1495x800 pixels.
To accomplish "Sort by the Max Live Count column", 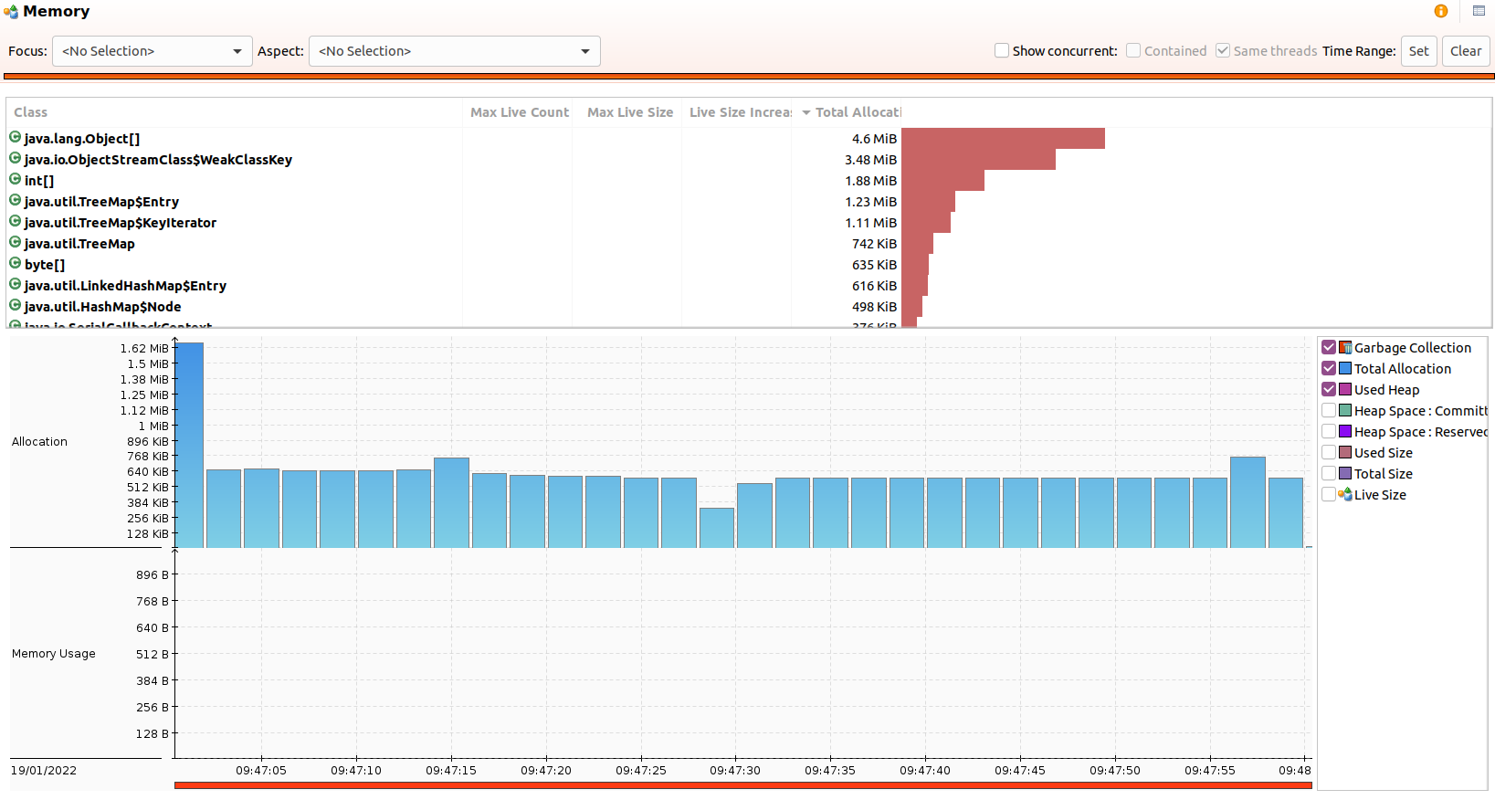I will click(x=520, y=112).
